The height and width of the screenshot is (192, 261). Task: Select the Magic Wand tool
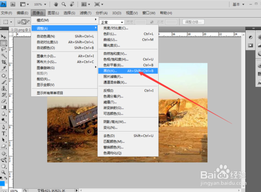click(x=4, y=56)
